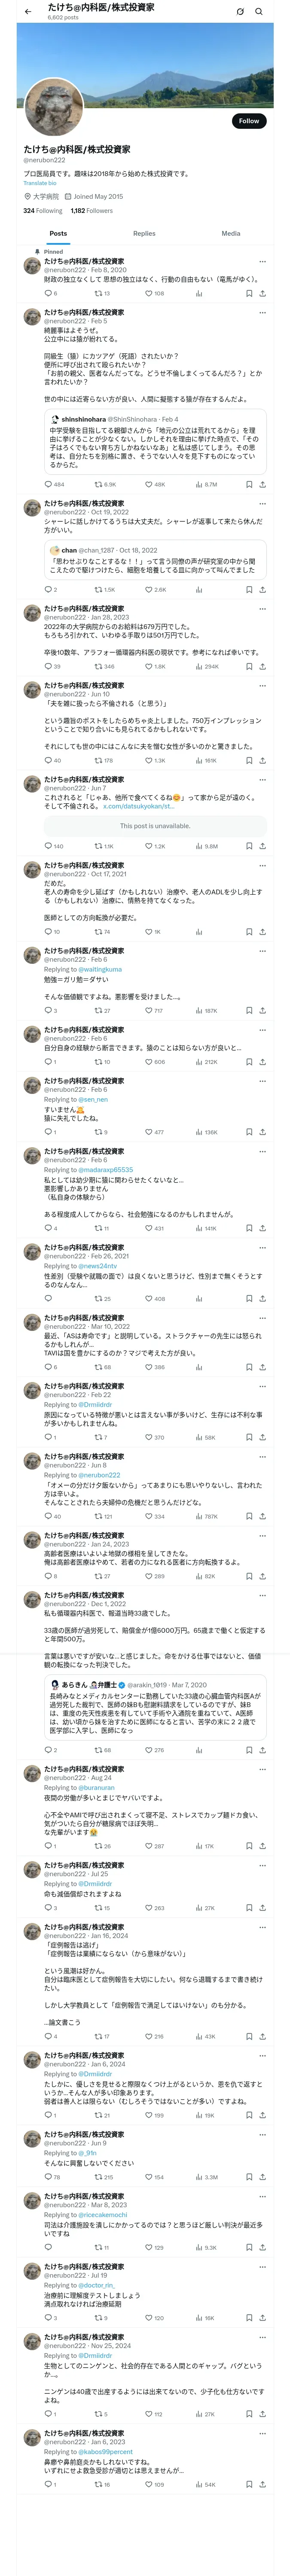This screenshot has width=290, height=2576.
Task: Click the Translate bio link
Action: (40, 183)
